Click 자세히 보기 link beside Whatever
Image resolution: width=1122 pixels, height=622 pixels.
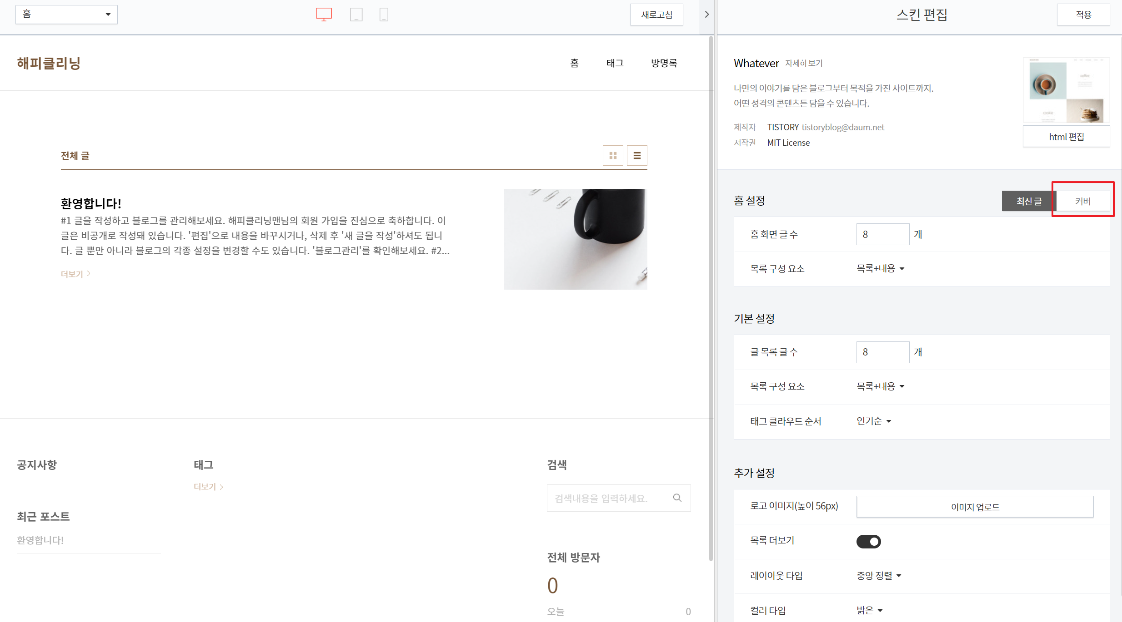803,63
